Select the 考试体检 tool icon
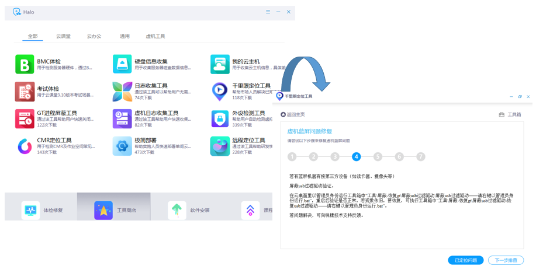Screen dimensions: 536x266 click(25, 92)
